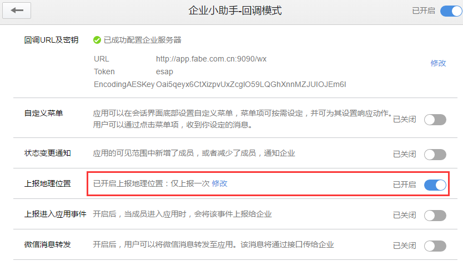Turn on the 微信消息转发 toggle
Image resolution: width=463 pixels, height=261 pixels.
coord(435,246)
